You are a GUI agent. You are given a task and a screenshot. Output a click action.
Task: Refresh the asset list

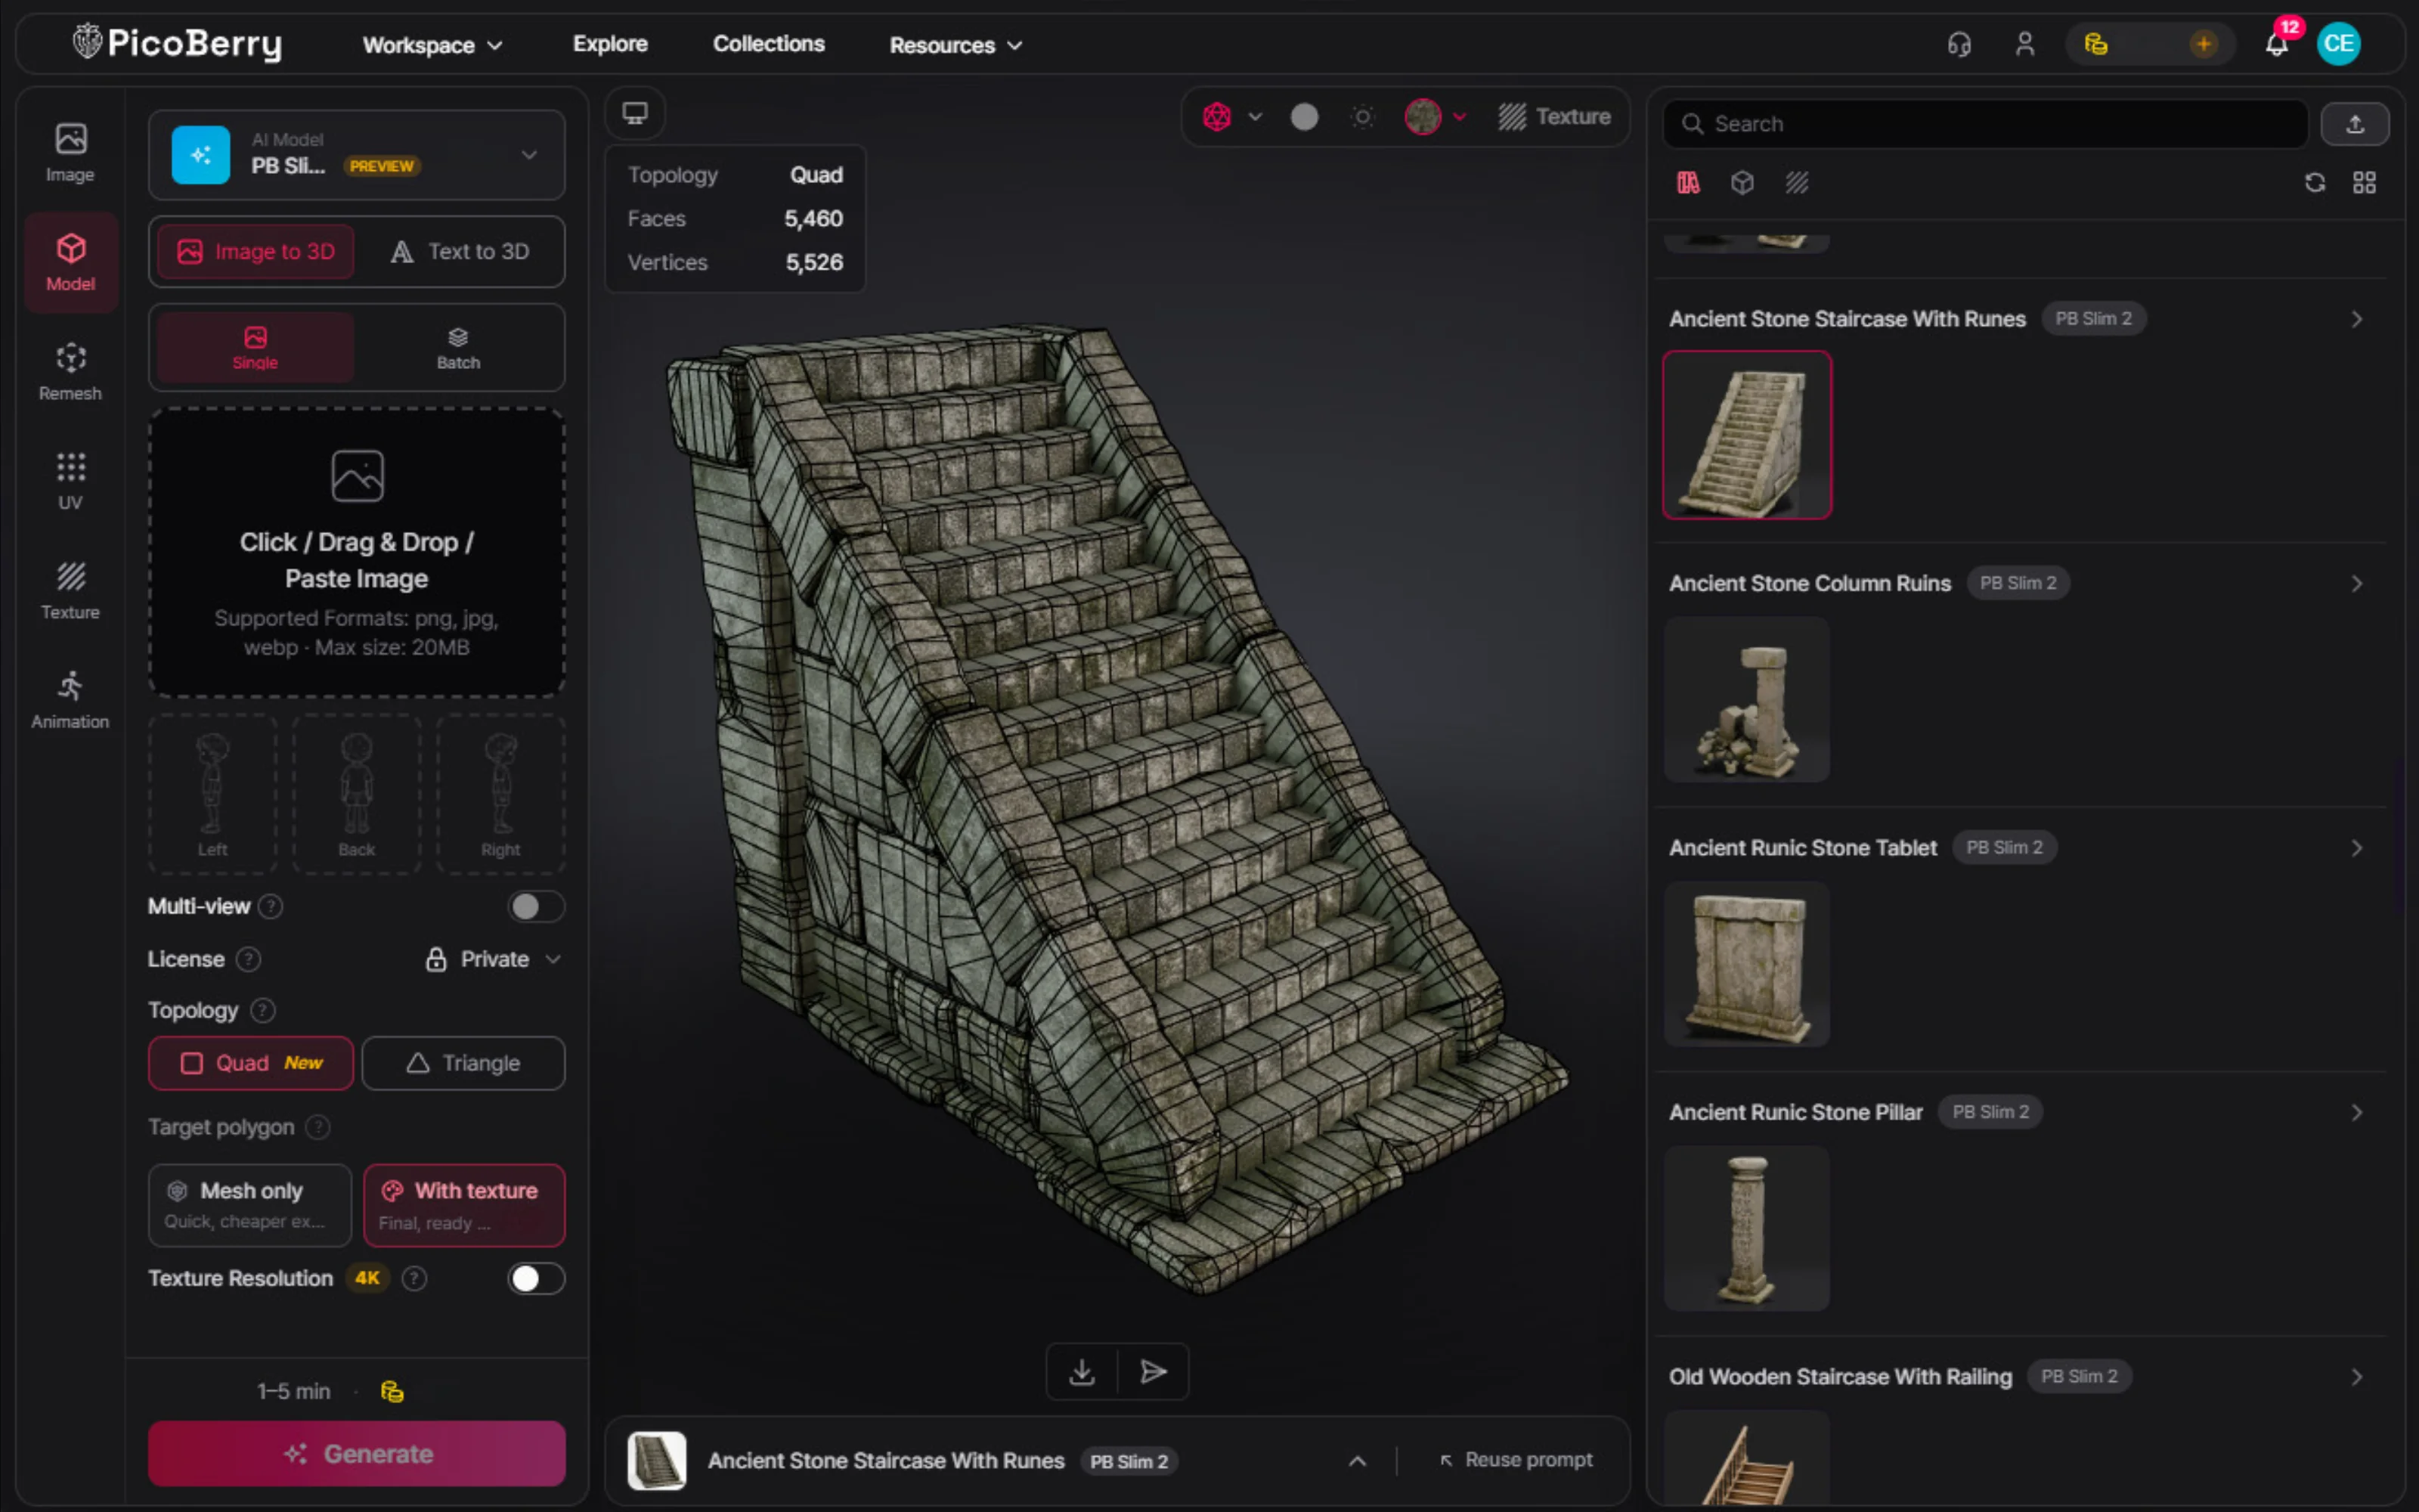[x=2315, y=183]
